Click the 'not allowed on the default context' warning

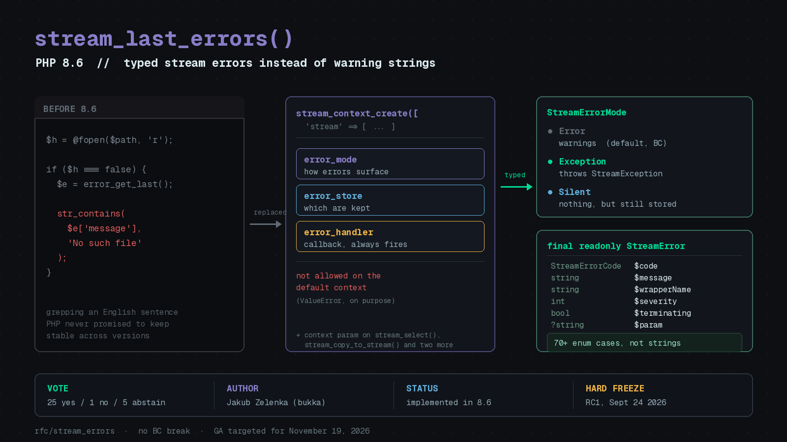tap(338, 282)
